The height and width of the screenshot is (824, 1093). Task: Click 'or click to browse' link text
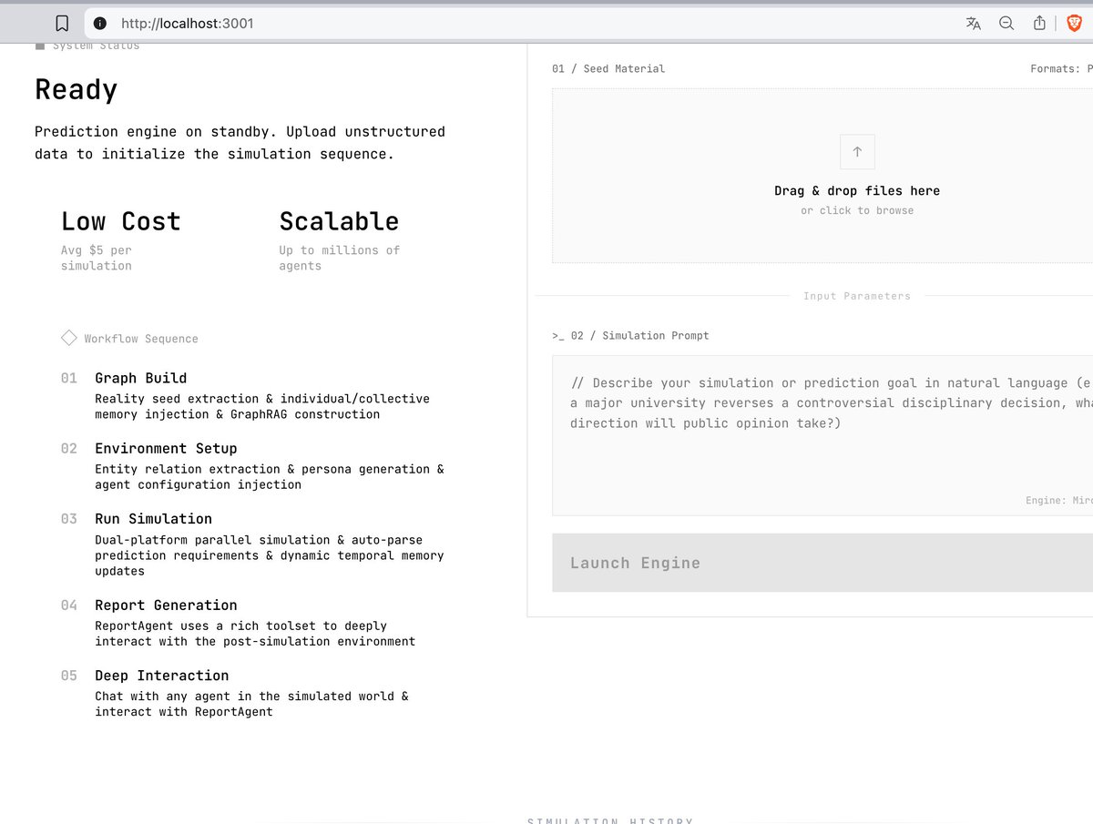(857, 210)
